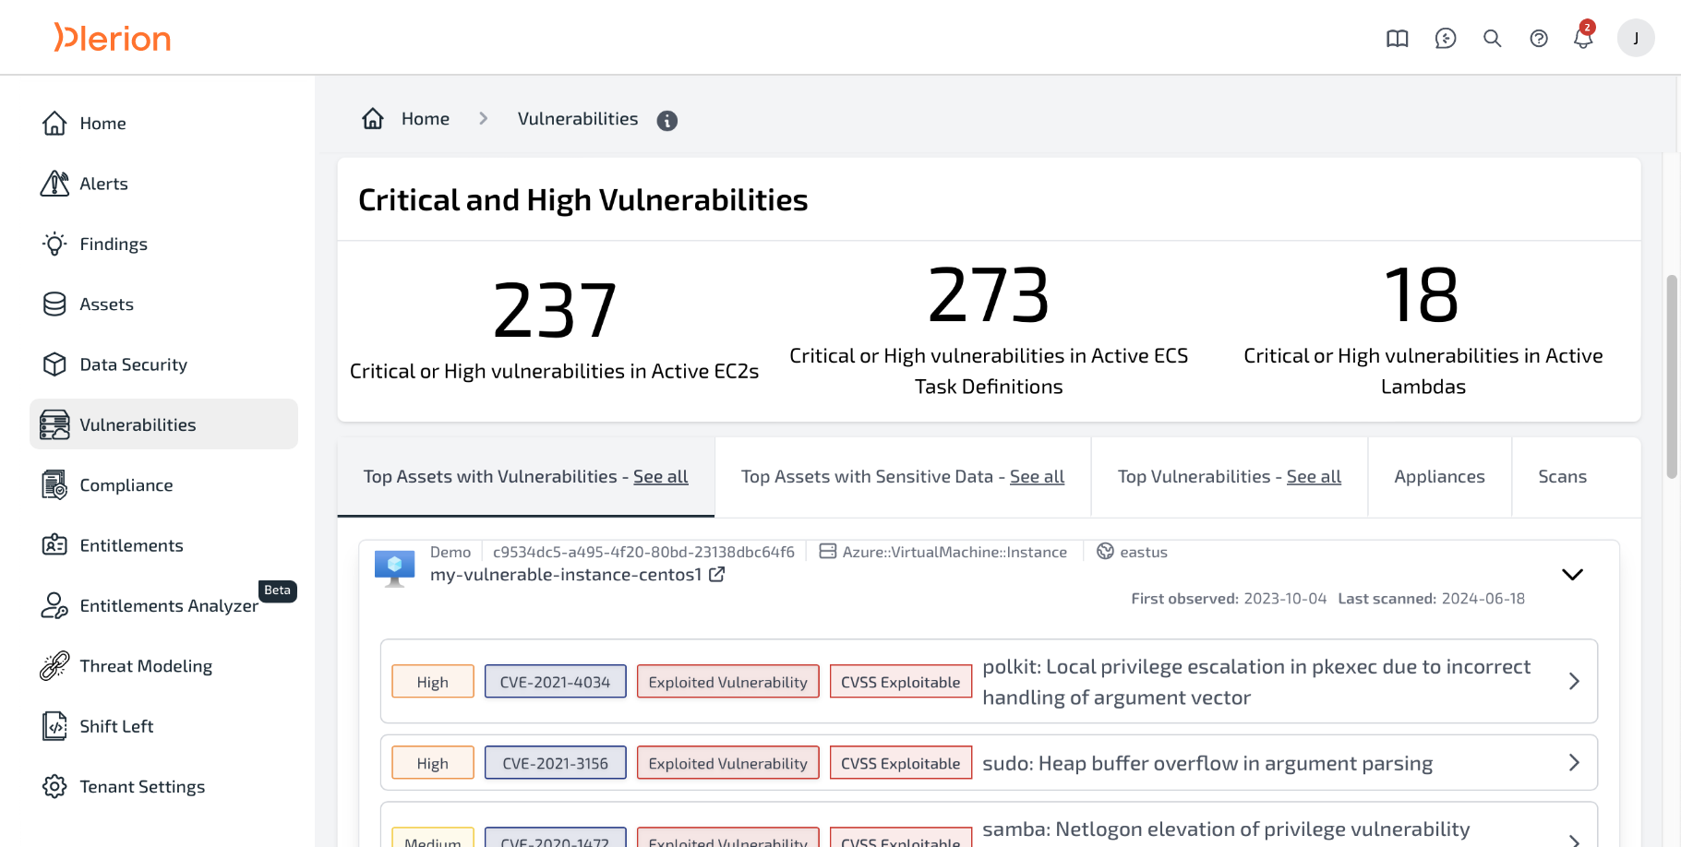Click the Vulnerabilities breadcrumb text

(578, 119)
